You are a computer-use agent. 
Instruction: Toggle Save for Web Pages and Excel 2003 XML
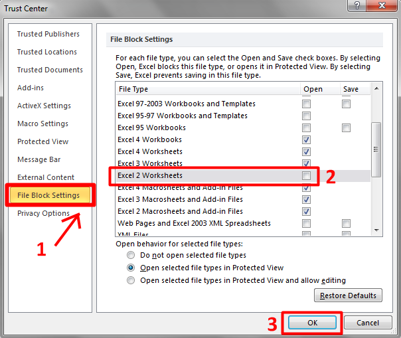346,224
